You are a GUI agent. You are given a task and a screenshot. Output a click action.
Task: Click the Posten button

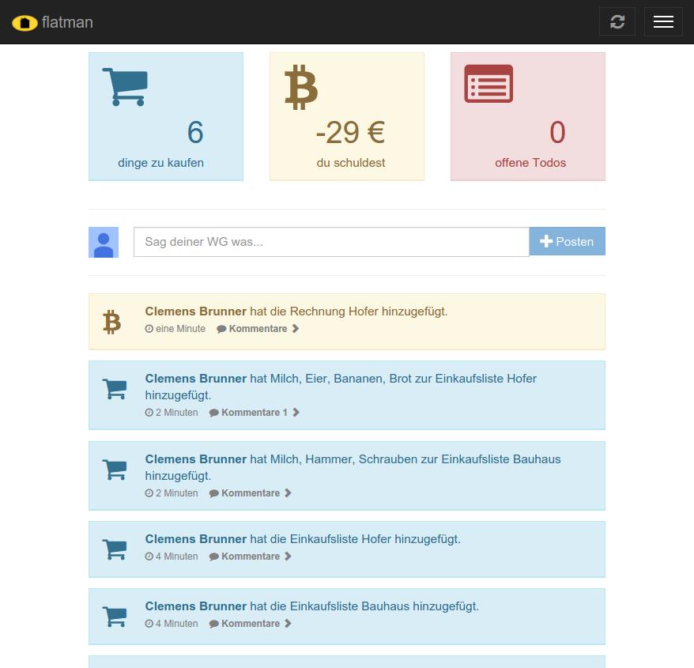coord(567,241)
